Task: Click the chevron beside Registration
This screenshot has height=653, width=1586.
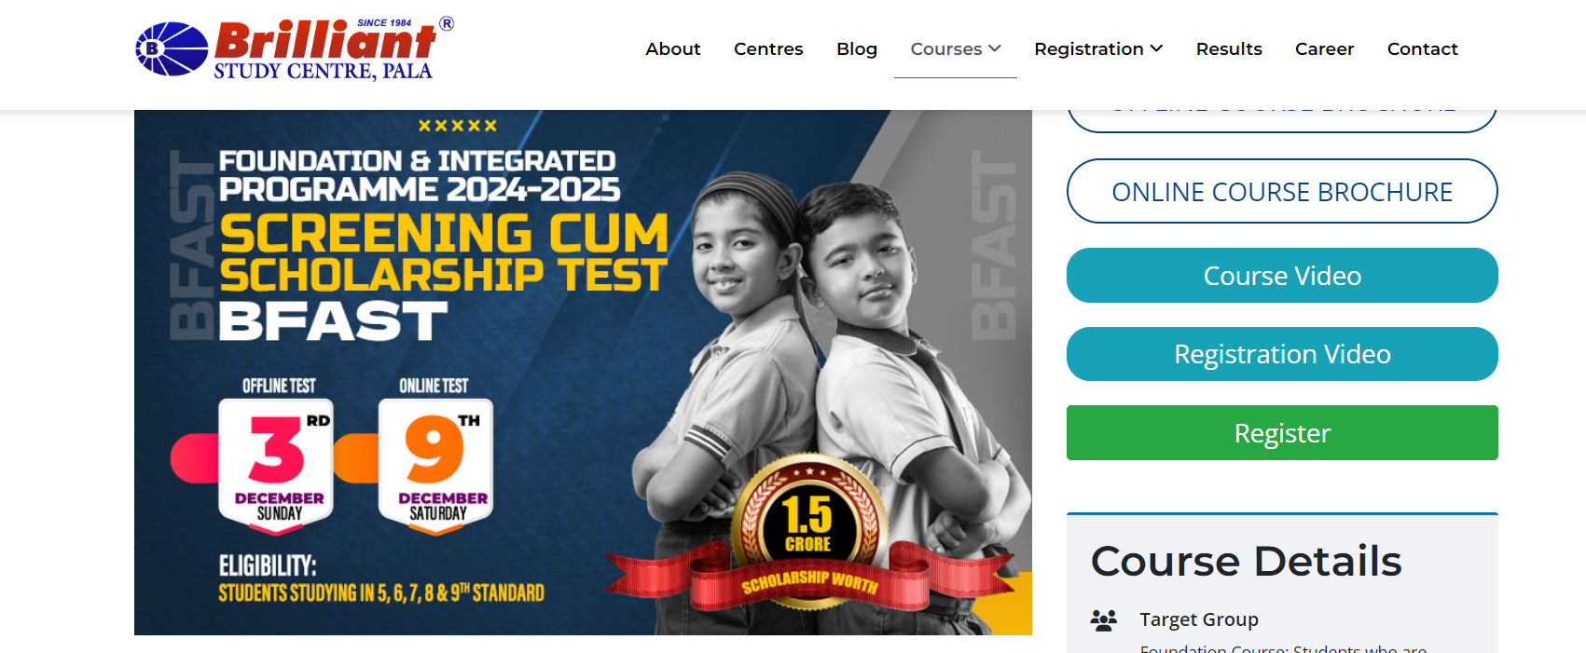Action: [1156, 48]
